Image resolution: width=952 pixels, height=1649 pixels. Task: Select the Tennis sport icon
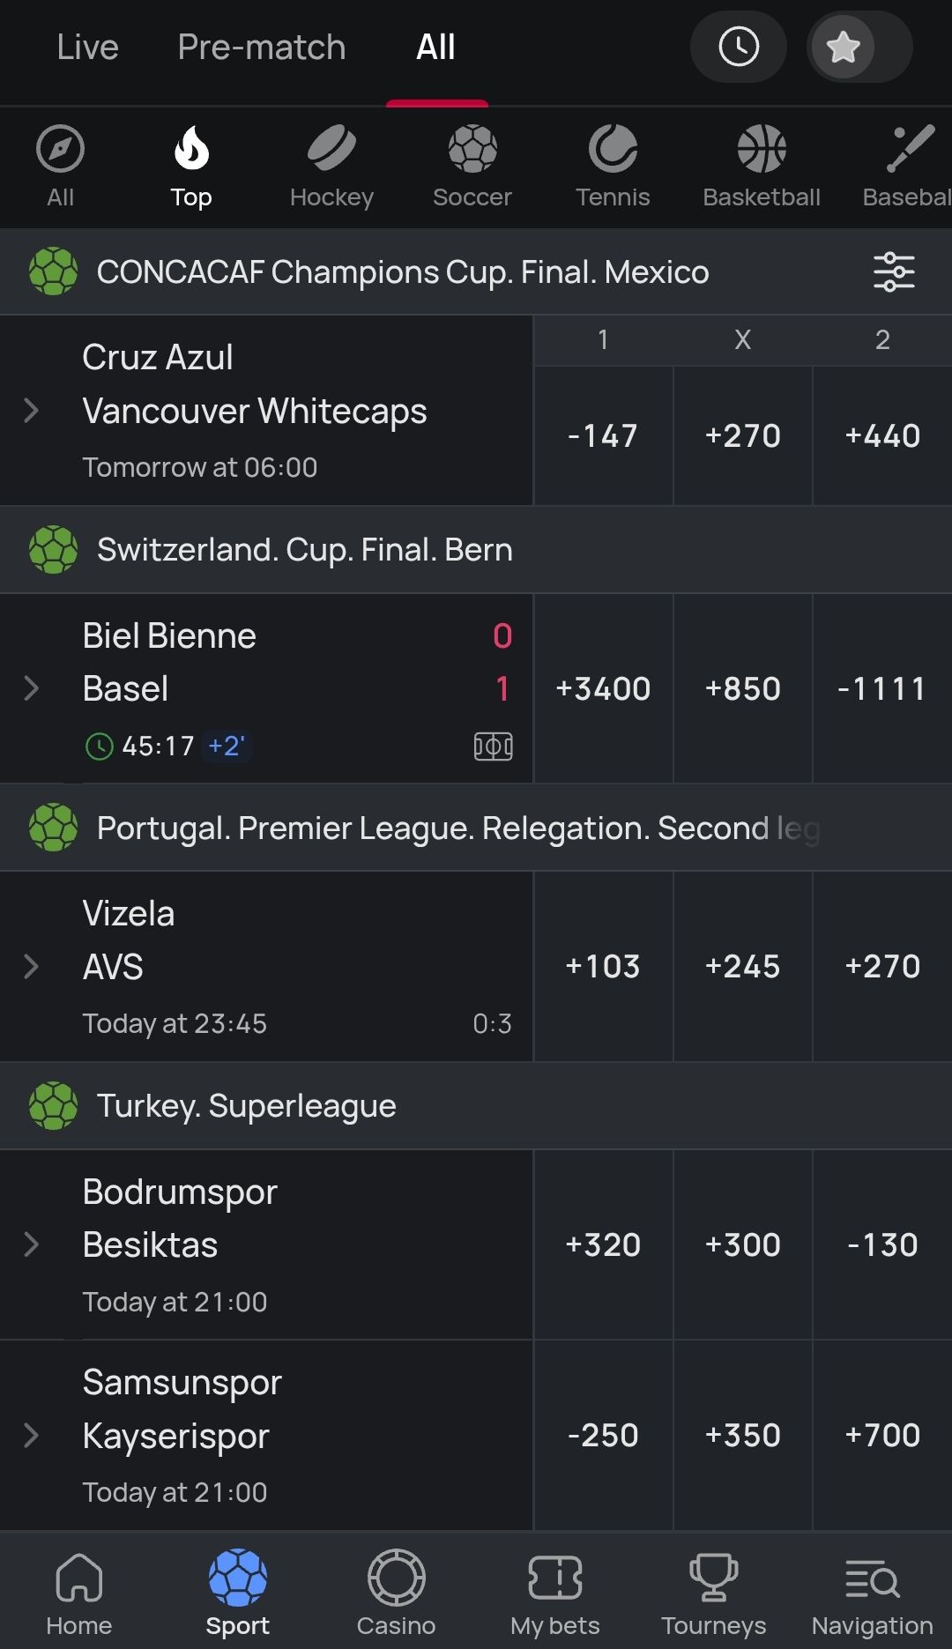(x=613, y=166)
